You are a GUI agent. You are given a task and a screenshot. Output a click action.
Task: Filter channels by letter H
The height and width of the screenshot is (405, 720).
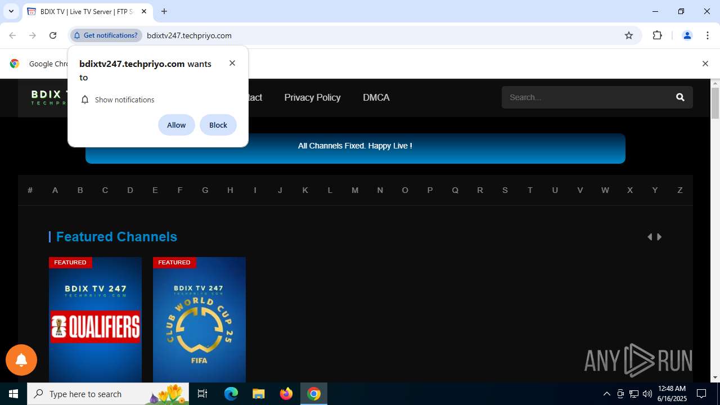(230, 190)
